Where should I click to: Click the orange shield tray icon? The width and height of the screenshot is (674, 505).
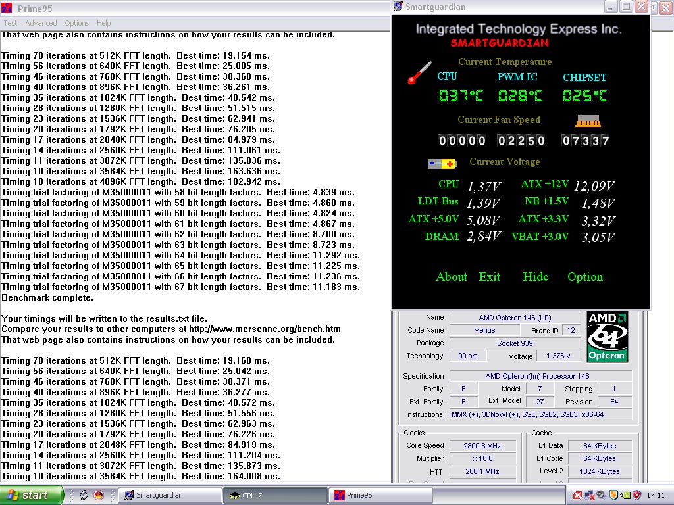[613, 495]
